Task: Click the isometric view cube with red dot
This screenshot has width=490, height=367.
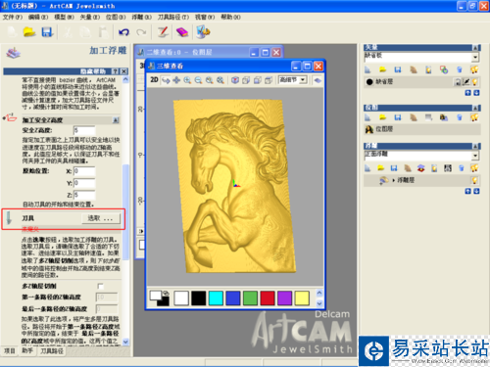Action: 235,80
